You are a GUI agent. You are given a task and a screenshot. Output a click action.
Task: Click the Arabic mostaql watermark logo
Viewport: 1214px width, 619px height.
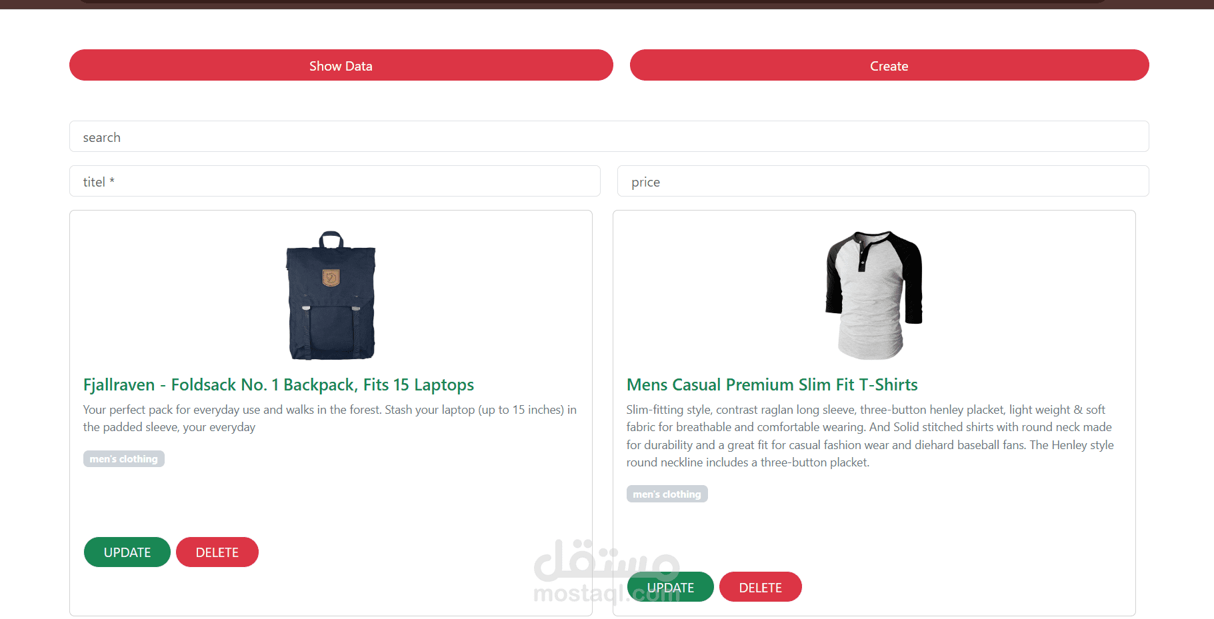point(607,560)
